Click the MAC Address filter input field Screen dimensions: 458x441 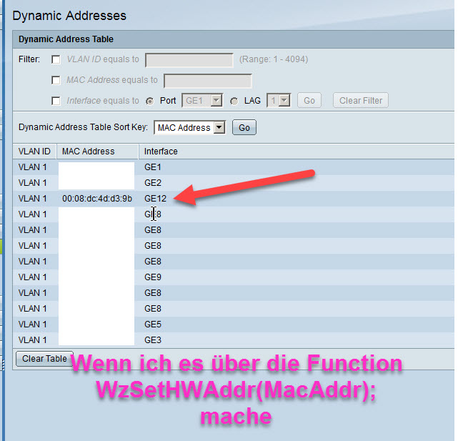208,81
